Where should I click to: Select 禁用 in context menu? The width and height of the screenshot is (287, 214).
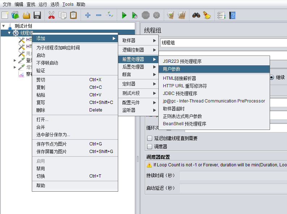(75, 169)
